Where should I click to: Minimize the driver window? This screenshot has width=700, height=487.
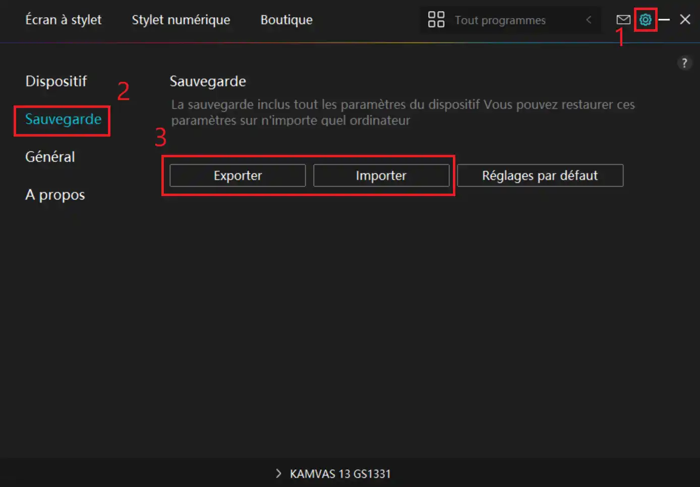(x=664, y=20)
